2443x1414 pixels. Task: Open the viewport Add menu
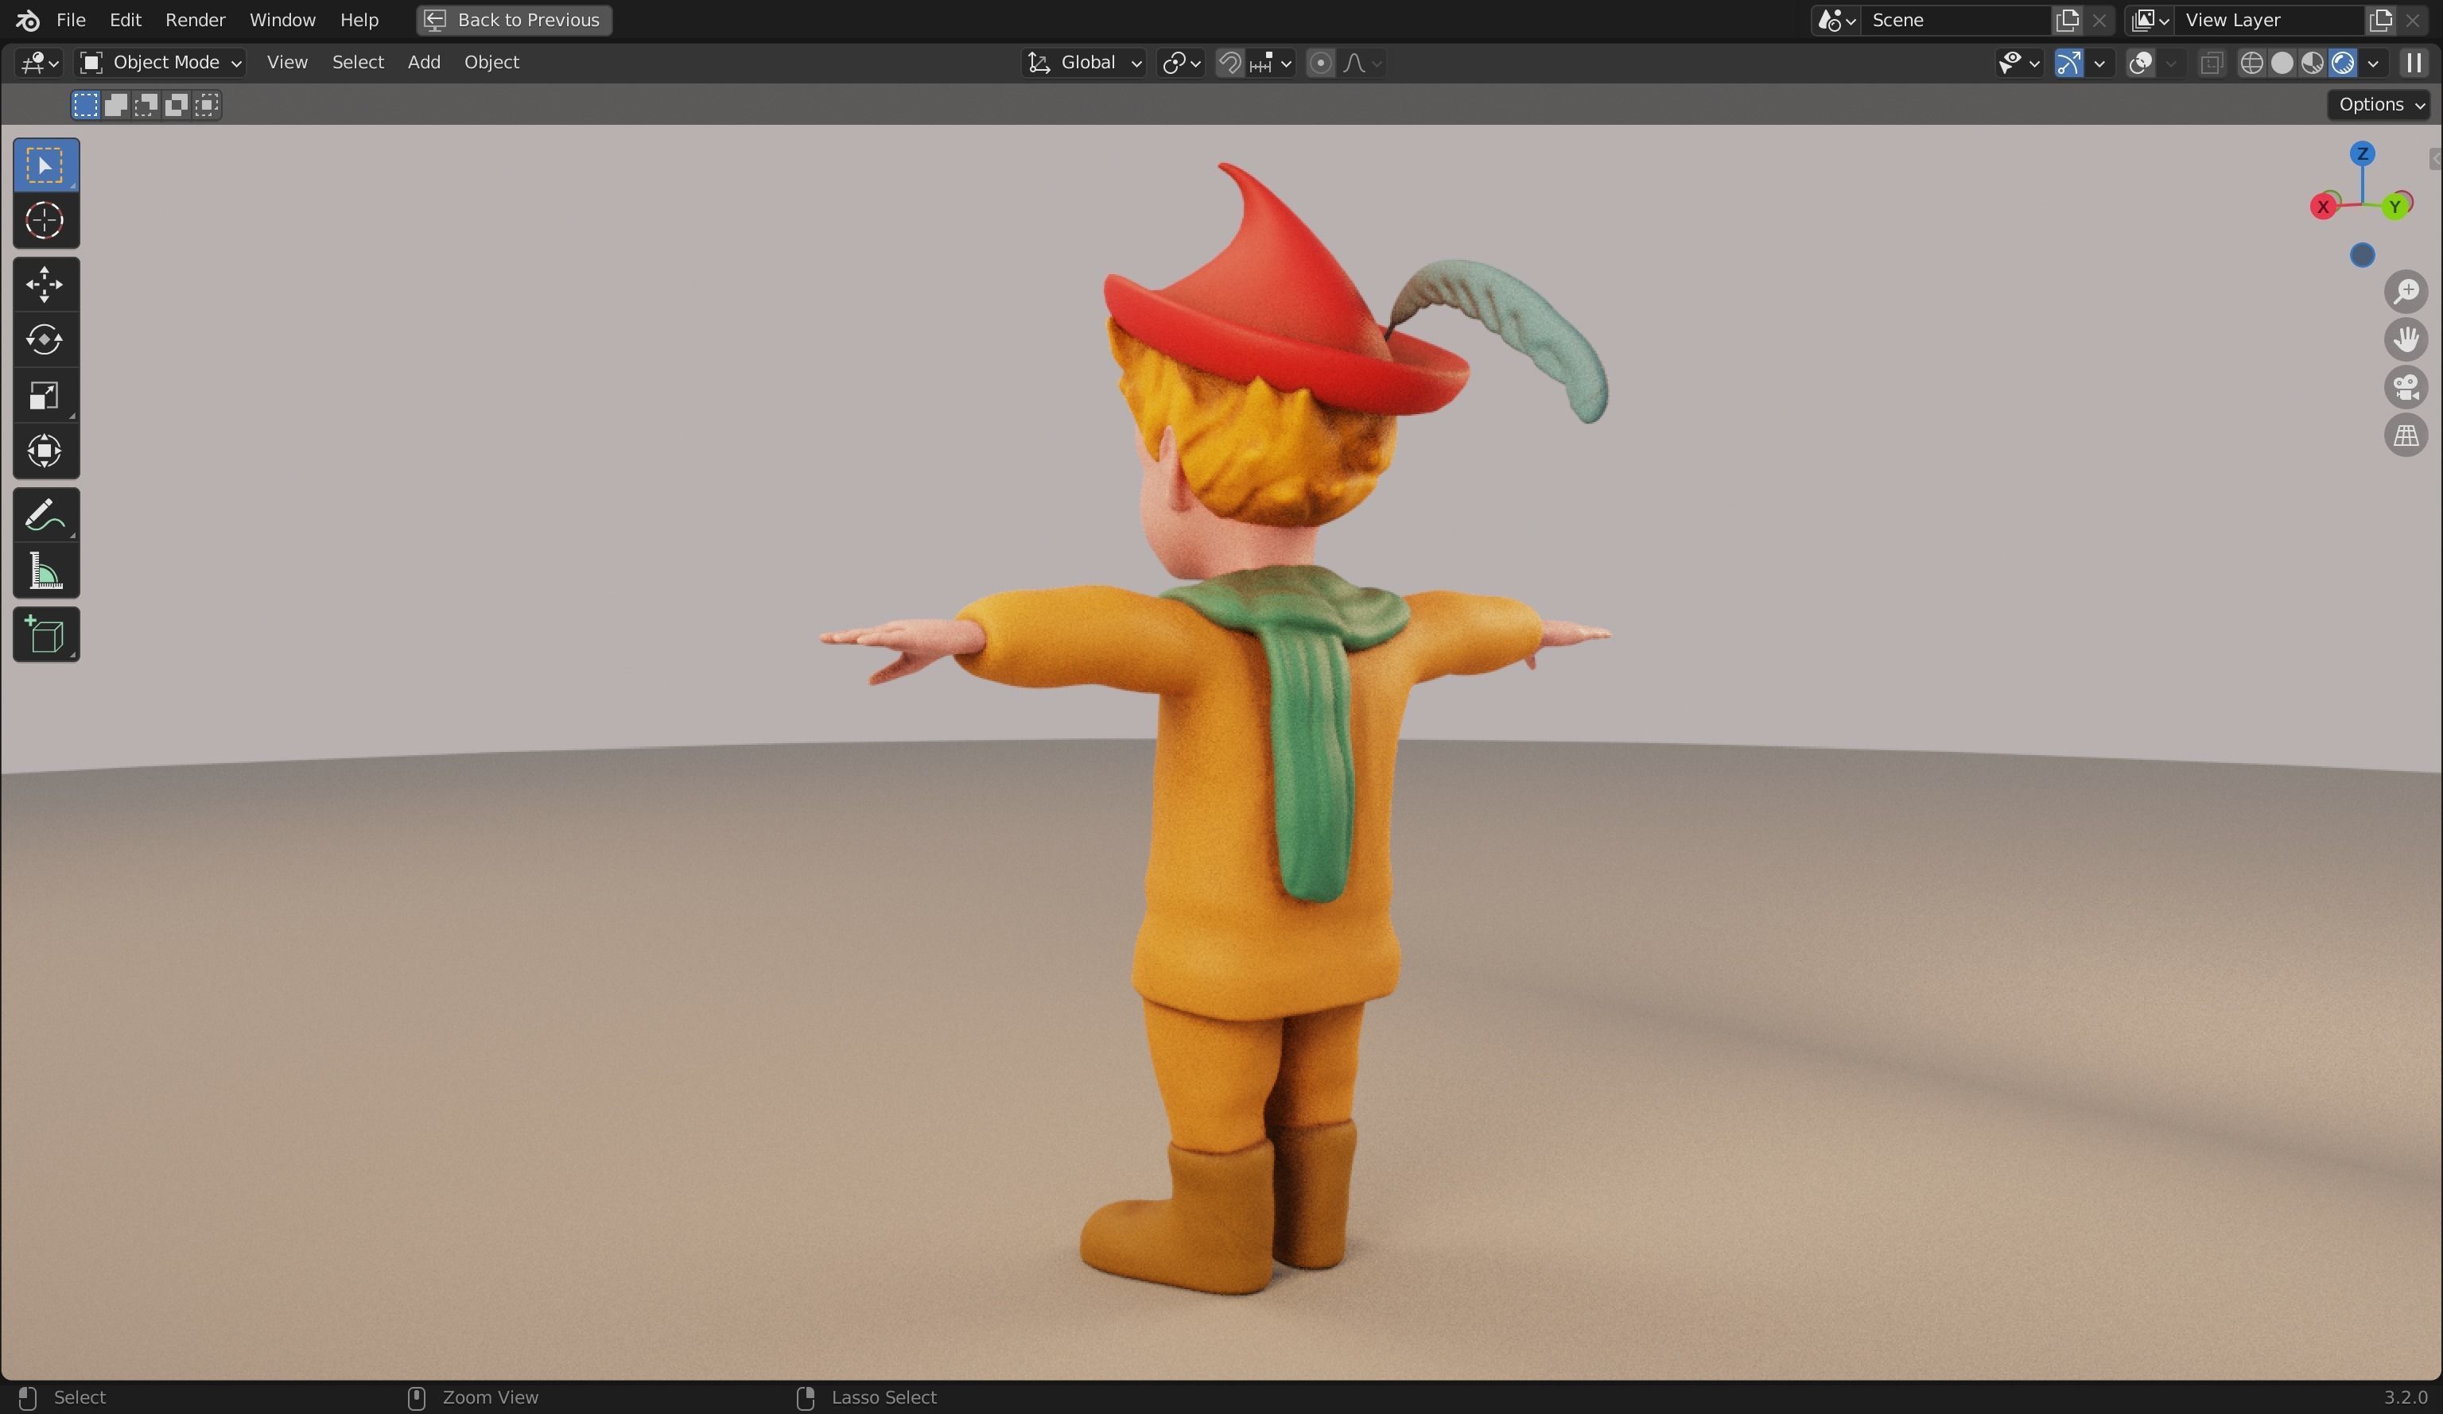pos(424,63)
